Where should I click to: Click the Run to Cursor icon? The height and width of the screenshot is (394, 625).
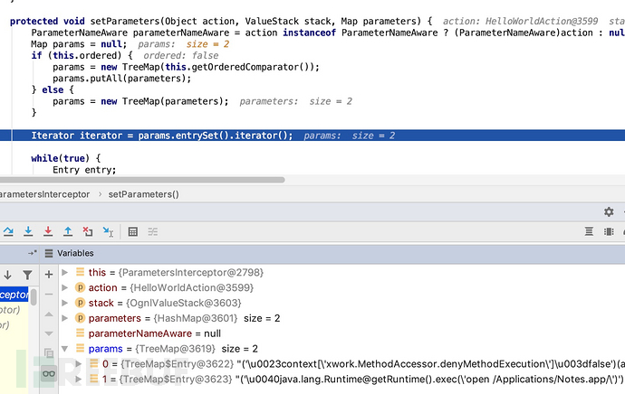pyautogui.click(x=108, y=231)
